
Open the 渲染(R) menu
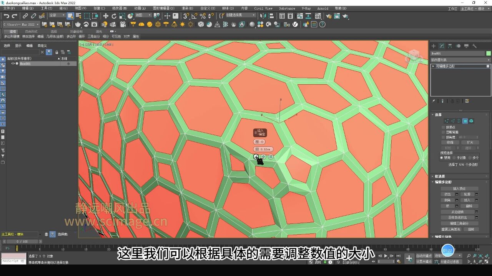188,8
